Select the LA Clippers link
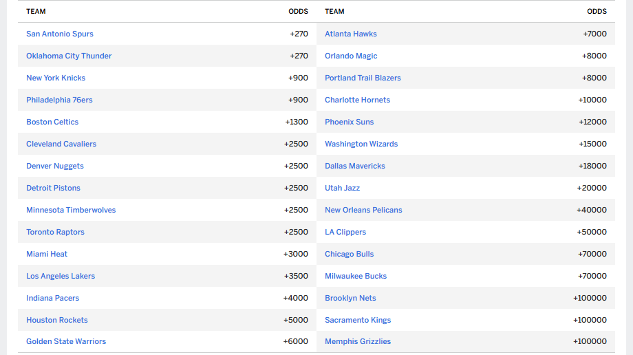 tap(345, 232)
